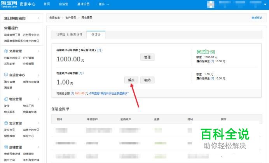The height and width of the screenshot is (163, 269).
Task: Open 物流服务 in sidebar
Action: [x=9, y=112]
